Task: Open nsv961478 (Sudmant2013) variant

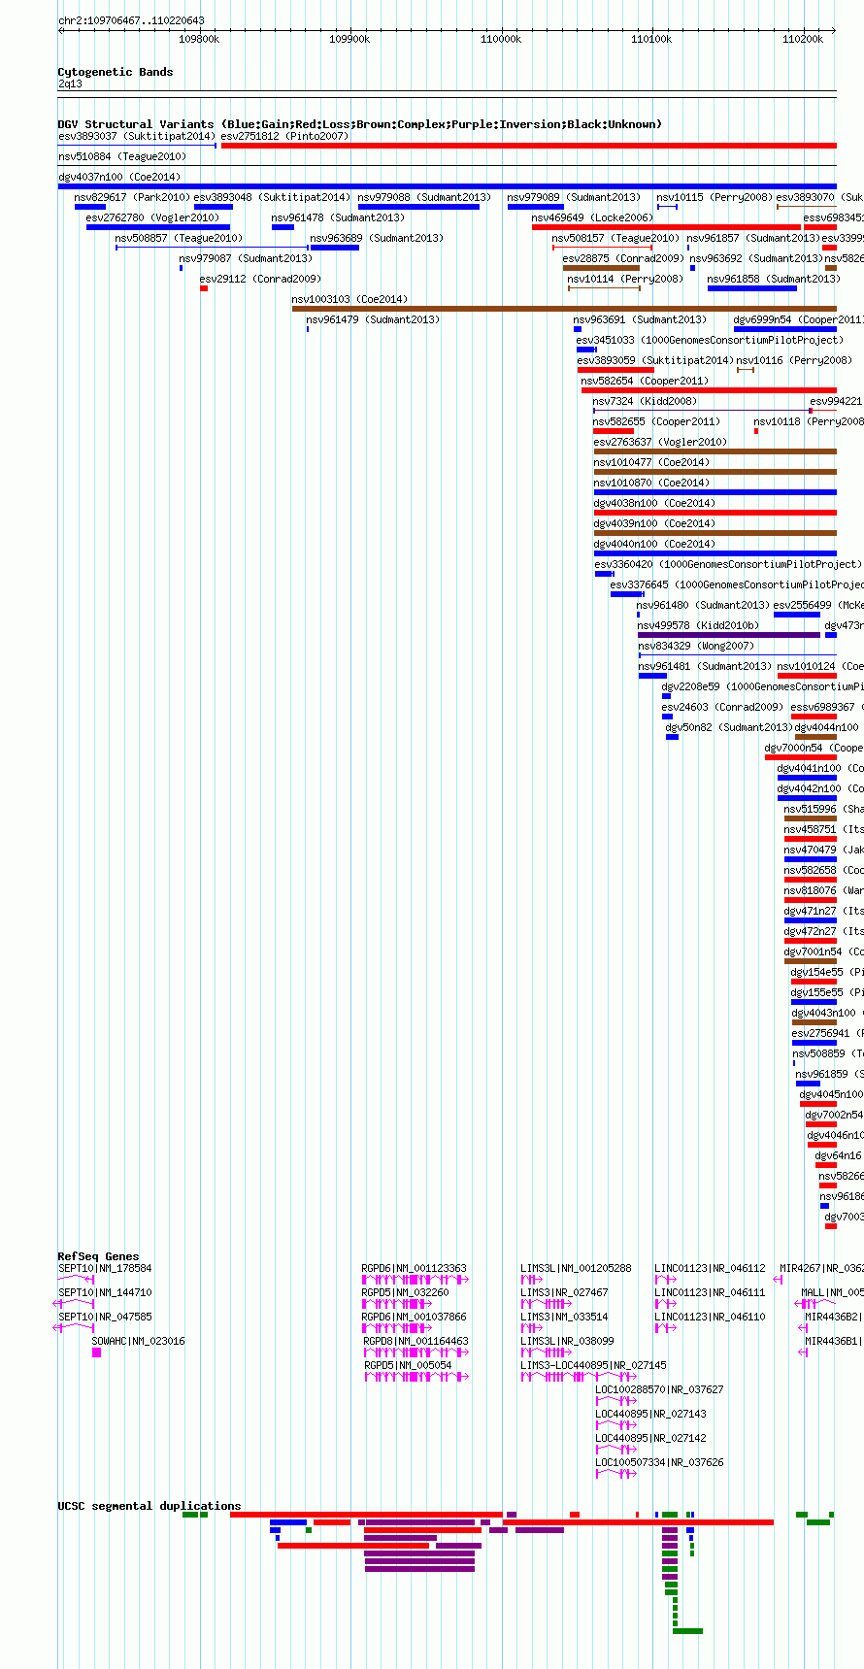Action: [339, 217]
